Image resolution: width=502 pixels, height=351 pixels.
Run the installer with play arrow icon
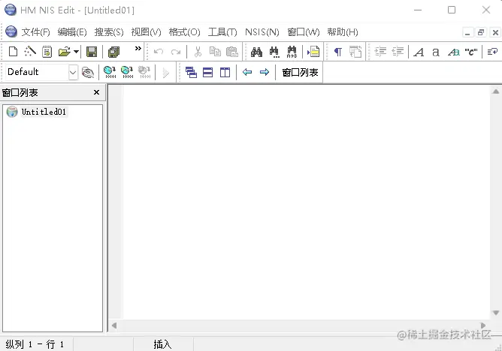165,73
